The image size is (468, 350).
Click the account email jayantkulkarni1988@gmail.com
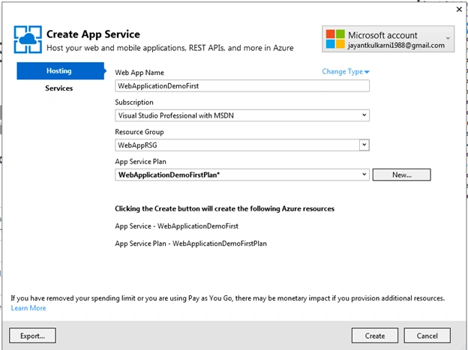396,46
